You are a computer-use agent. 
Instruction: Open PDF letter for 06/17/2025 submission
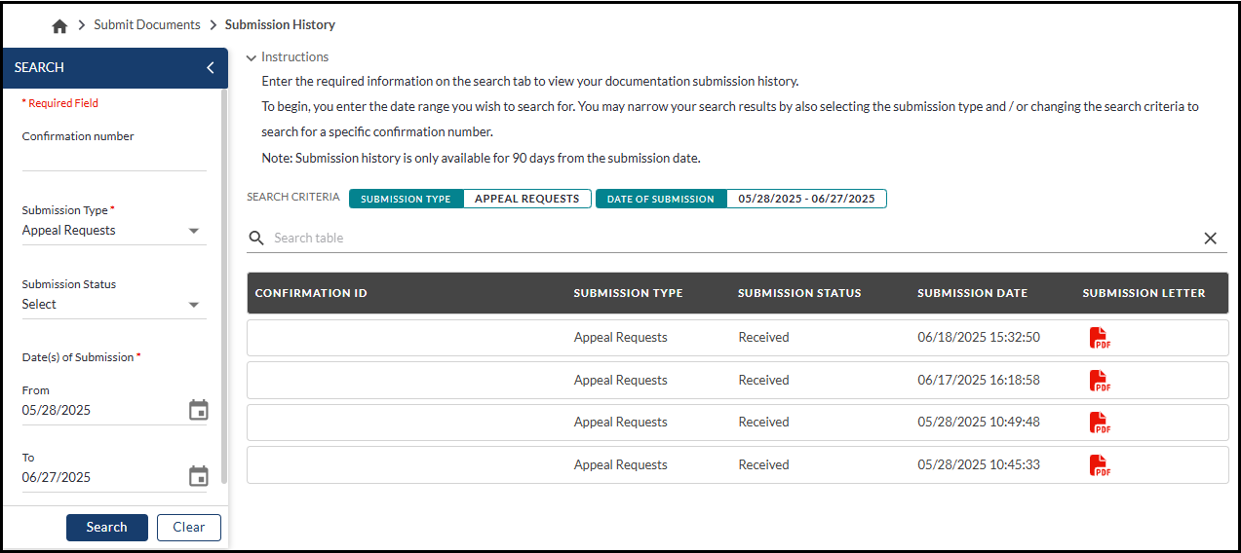click(x=1099, y=381)
